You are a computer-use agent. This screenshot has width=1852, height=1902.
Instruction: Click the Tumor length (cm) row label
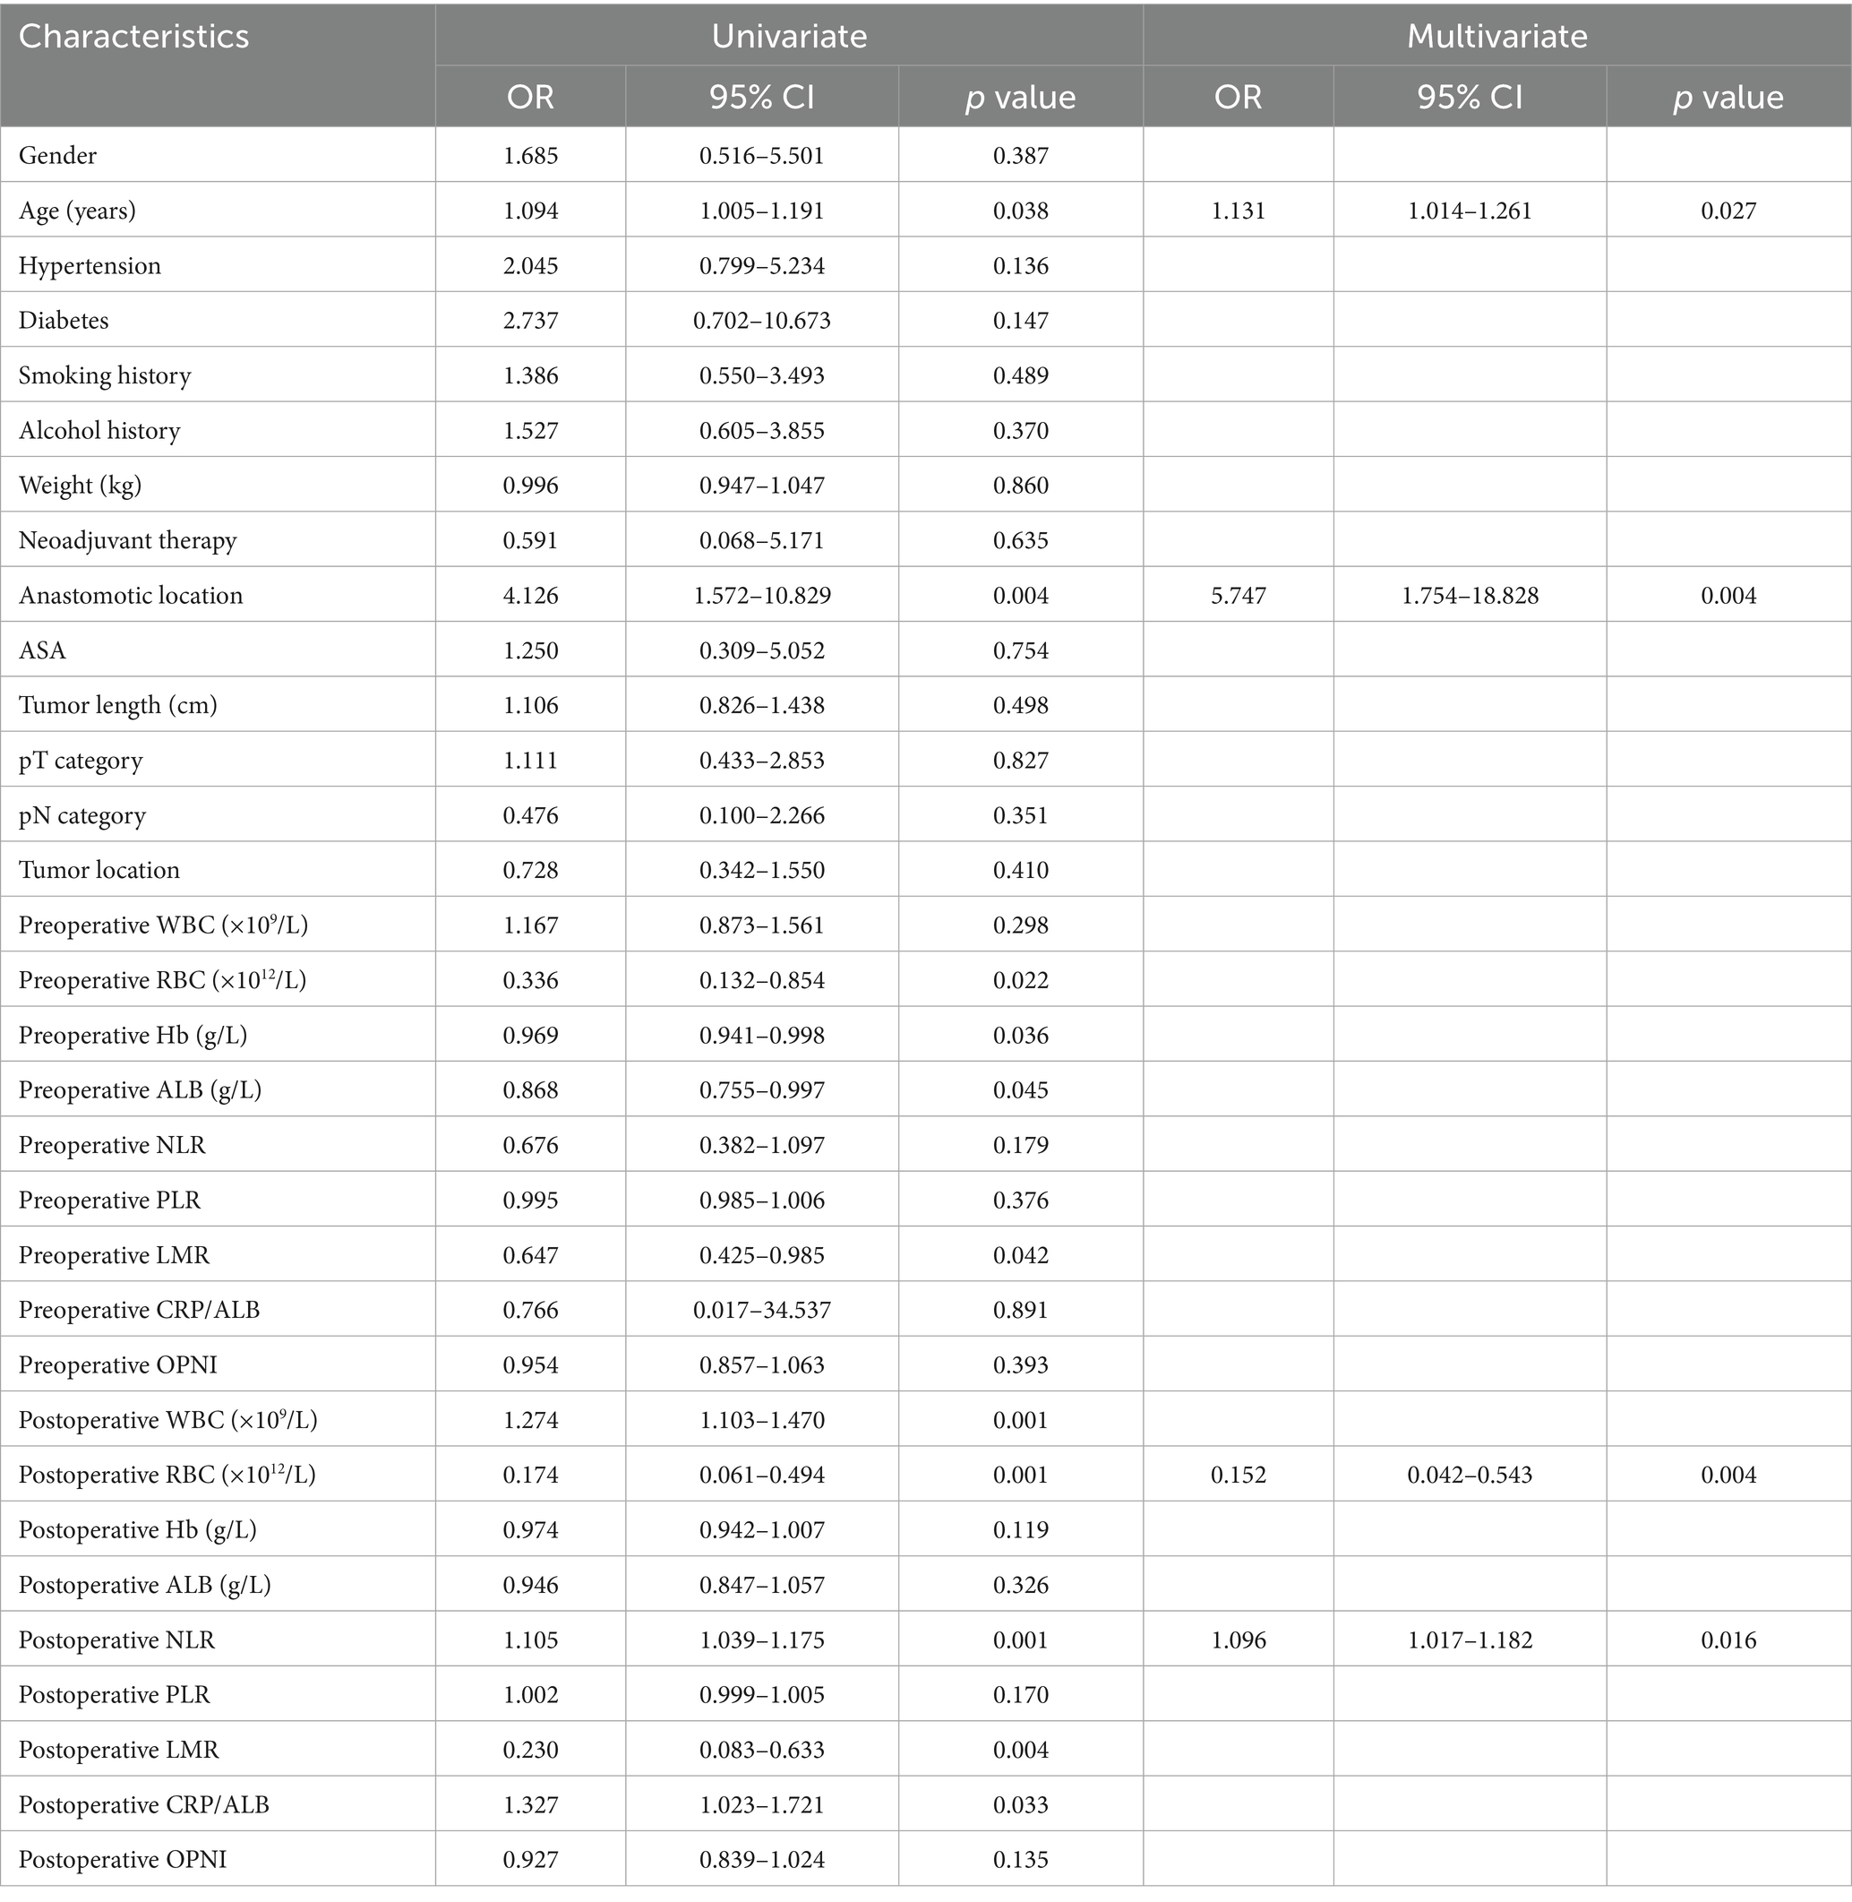click(117, 705)
